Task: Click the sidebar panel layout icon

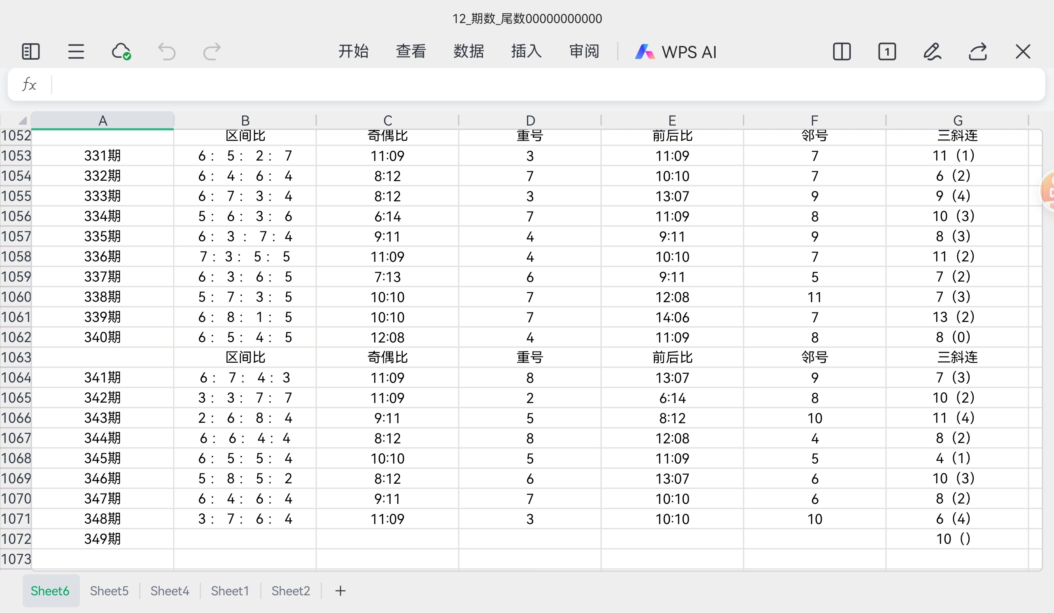Action: [30, 52]
